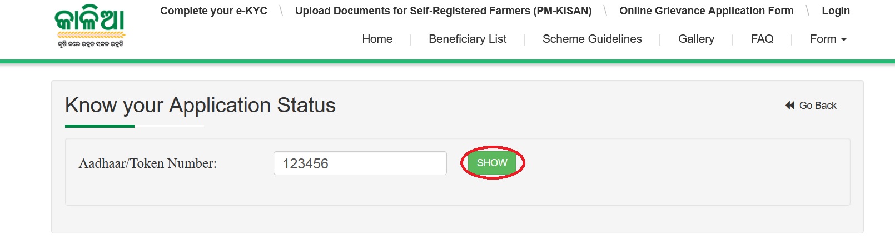The width and height of the screenshot is (895, 244).
Task: Open the Gallery menu item
Action: 696,39
